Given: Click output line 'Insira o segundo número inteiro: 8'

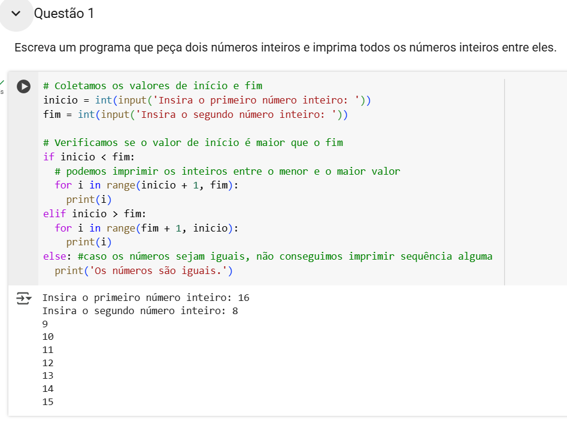Looking at the screenshot, I should click(140, 311).
